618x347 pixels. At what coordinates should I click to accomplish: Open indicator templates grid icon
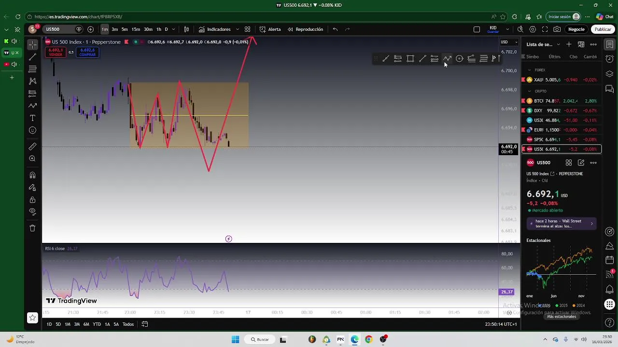point(247,29)
